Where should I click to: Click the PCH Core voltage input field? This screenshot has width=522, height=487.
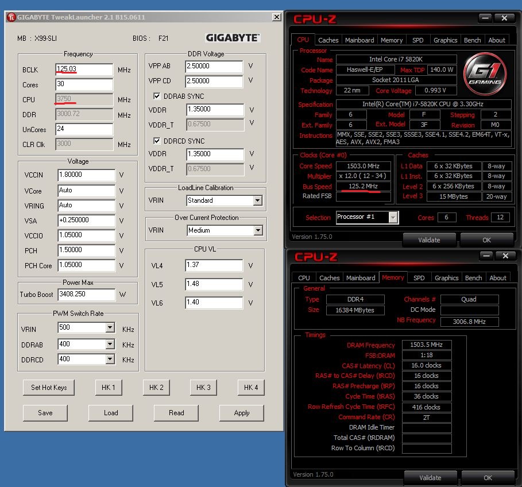(87, 265)
